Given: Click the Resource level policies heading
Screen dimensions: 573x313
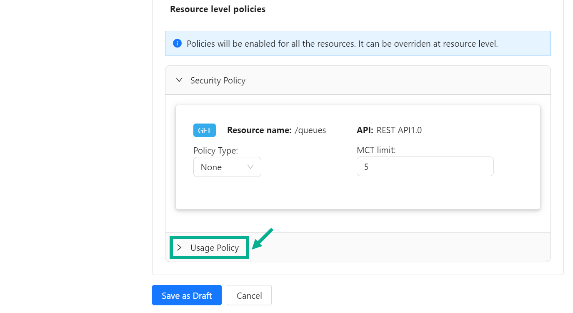Looking at the screenshot, I should tap(218, 9).
